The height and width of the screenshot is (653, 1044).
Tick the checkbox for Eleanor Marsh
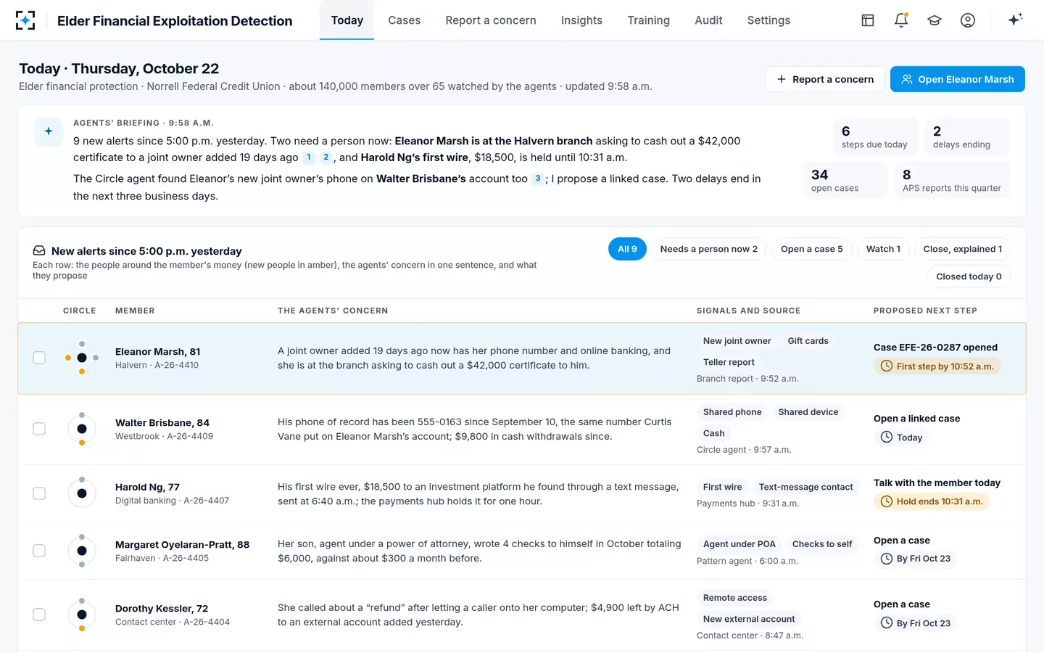click(39, 358)
